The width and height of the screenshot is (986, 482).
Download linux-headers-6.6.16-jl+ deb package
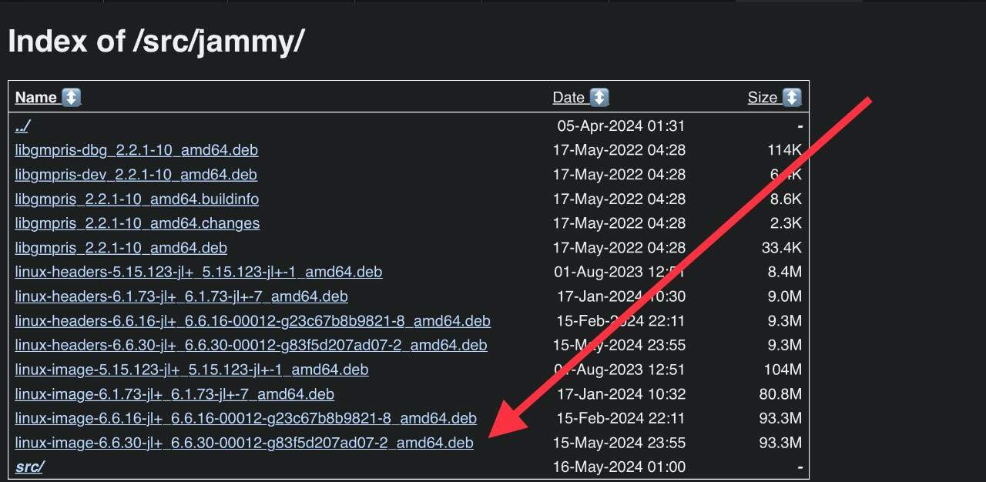[x=253, y=321]
